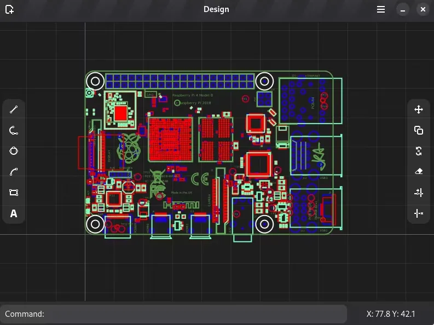Viewport: 434px width, 325px height.
Task: Activate the Move tool
Action: [x=419, y=109]
